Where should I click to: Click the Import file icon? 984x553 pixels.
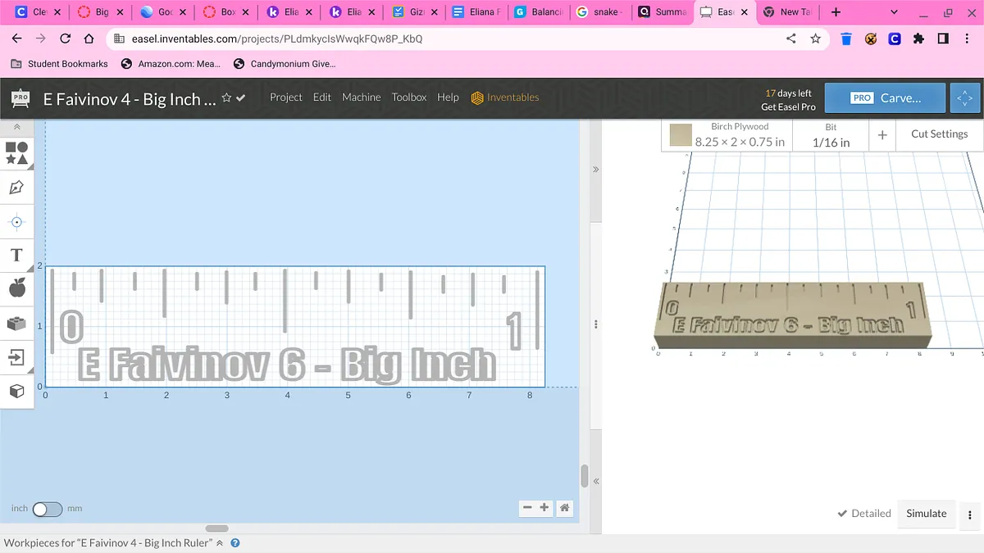[16, 357]
